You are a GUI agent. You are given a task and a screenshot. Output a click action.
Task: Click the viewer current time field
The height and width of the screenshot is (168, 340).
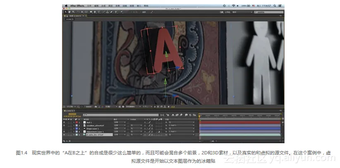[x=89, y=106]
